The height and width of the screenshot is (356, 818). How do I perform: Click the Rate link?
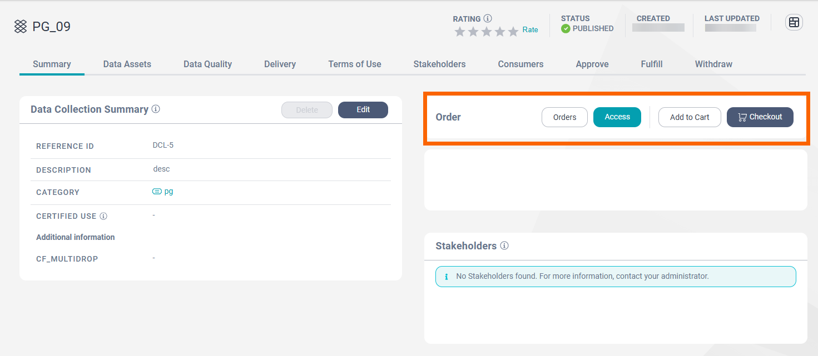click(530, 30)
